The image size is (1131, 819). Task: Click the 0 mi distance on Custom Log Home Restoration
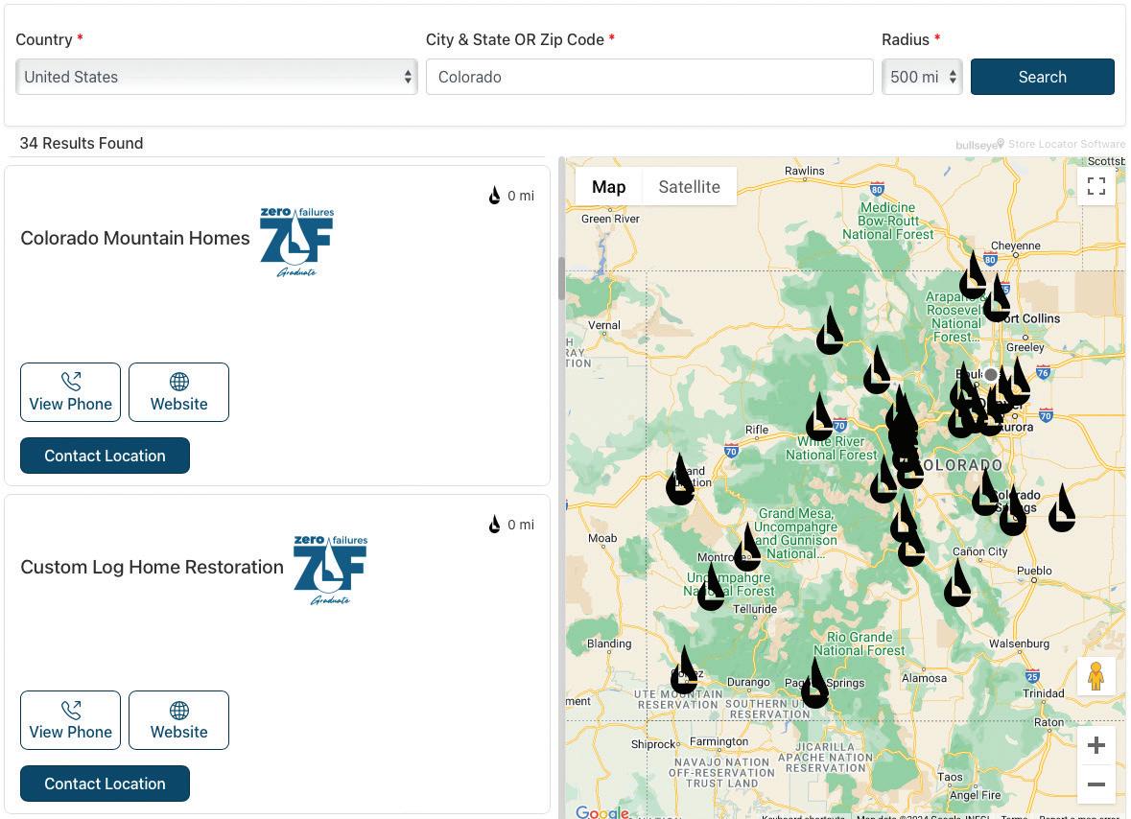[521, 525]
